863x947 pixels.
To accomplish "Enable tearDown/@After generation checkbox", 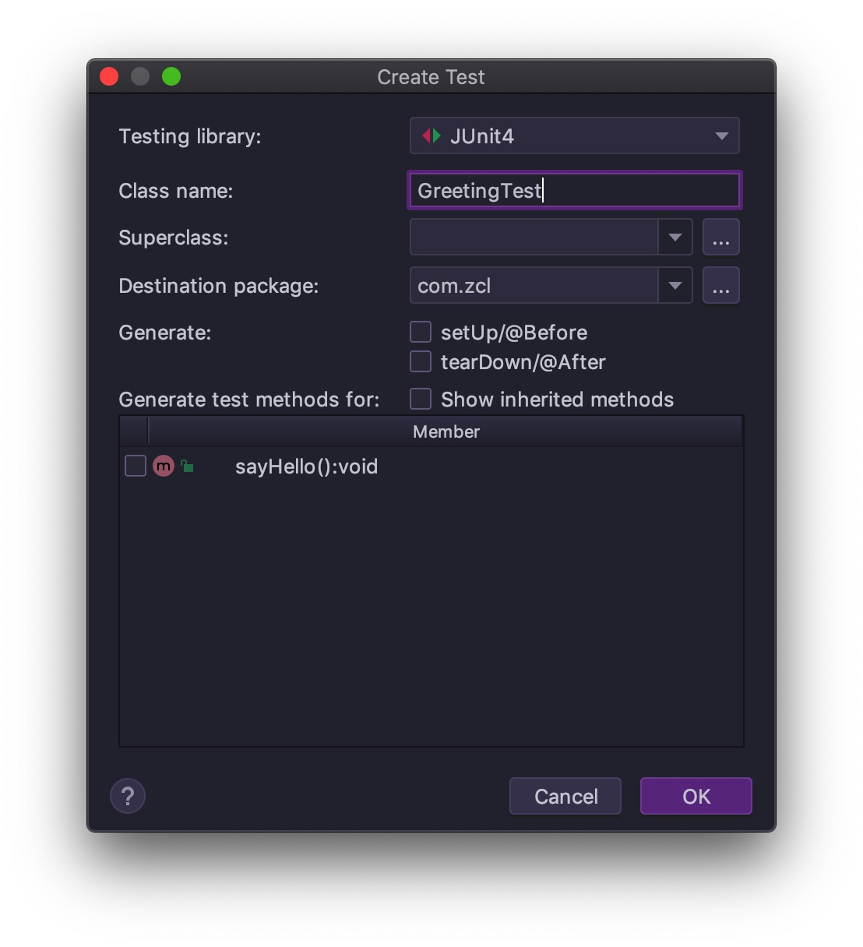I will point(421,362).
